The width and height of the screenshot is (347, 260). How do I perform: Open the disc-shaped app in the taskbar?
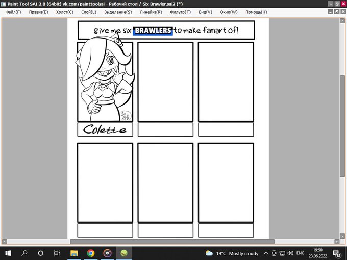click(x=107, y=253)
